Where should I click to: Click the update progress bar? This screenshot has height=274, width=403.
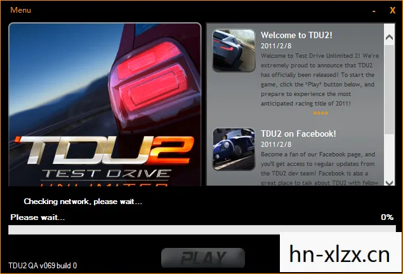pyautogui.click(x=202, y=229)
